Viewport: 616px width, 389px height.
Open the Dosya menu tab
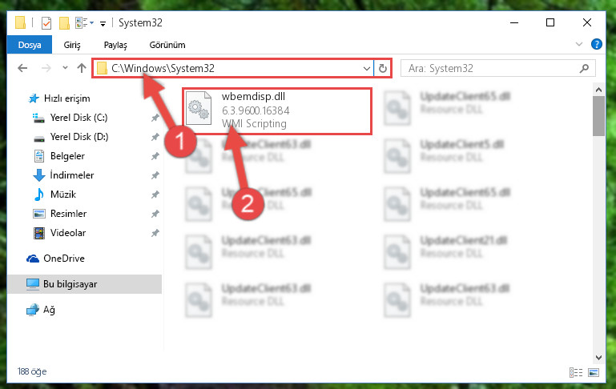[30, 45]
